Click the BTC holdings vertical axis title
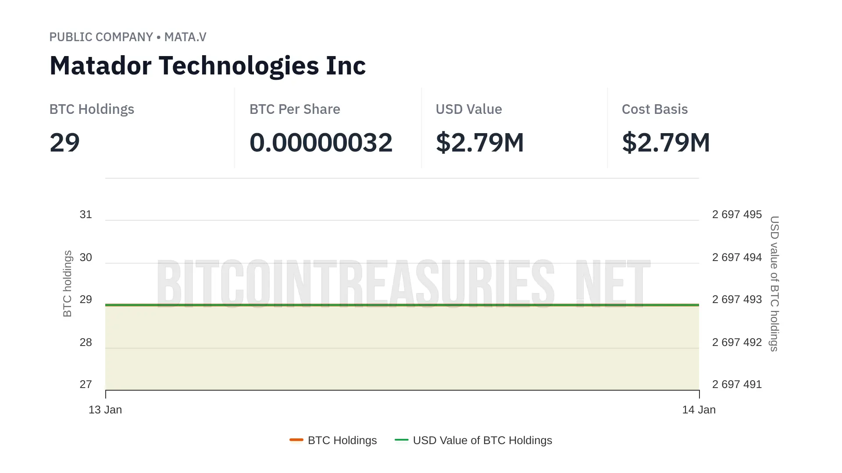This screenshot has height=473, width=842. coord(67,283)
